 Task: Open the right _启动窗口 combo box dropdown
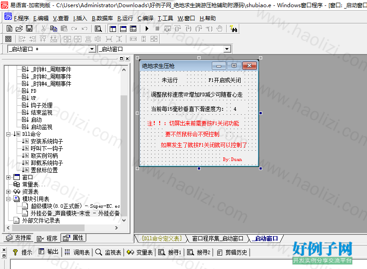(x=227, y=49)
